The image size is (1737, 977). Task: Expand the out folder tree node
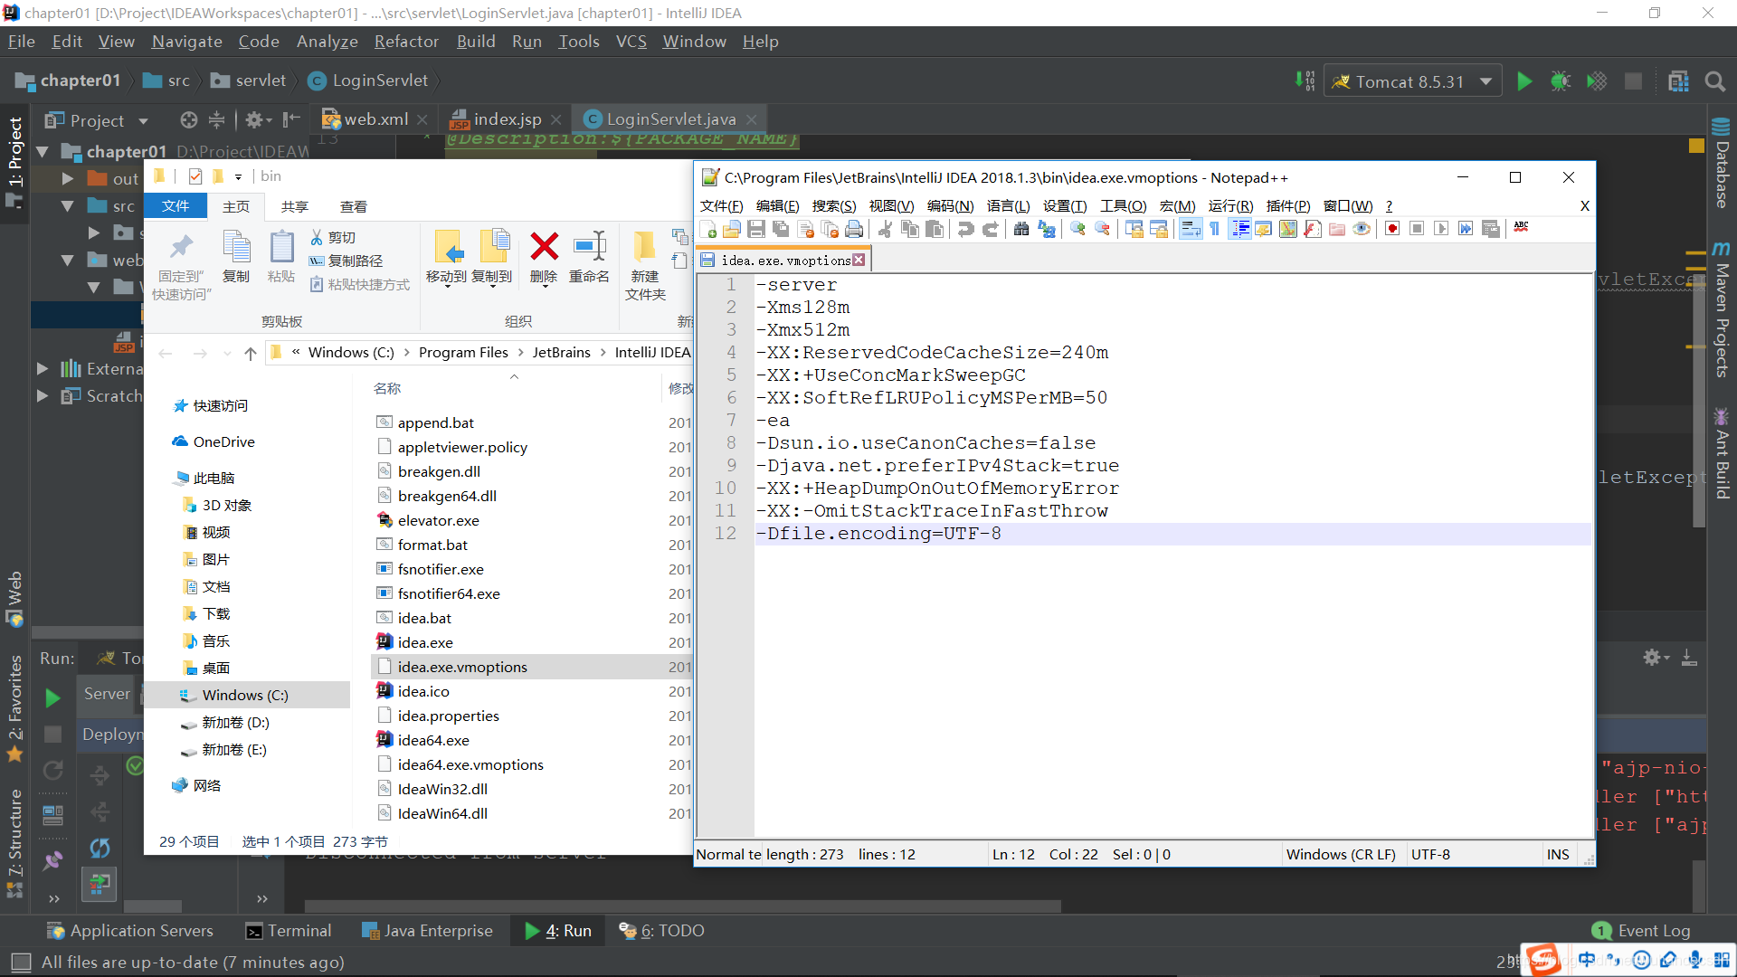click(x=68, y=179)
